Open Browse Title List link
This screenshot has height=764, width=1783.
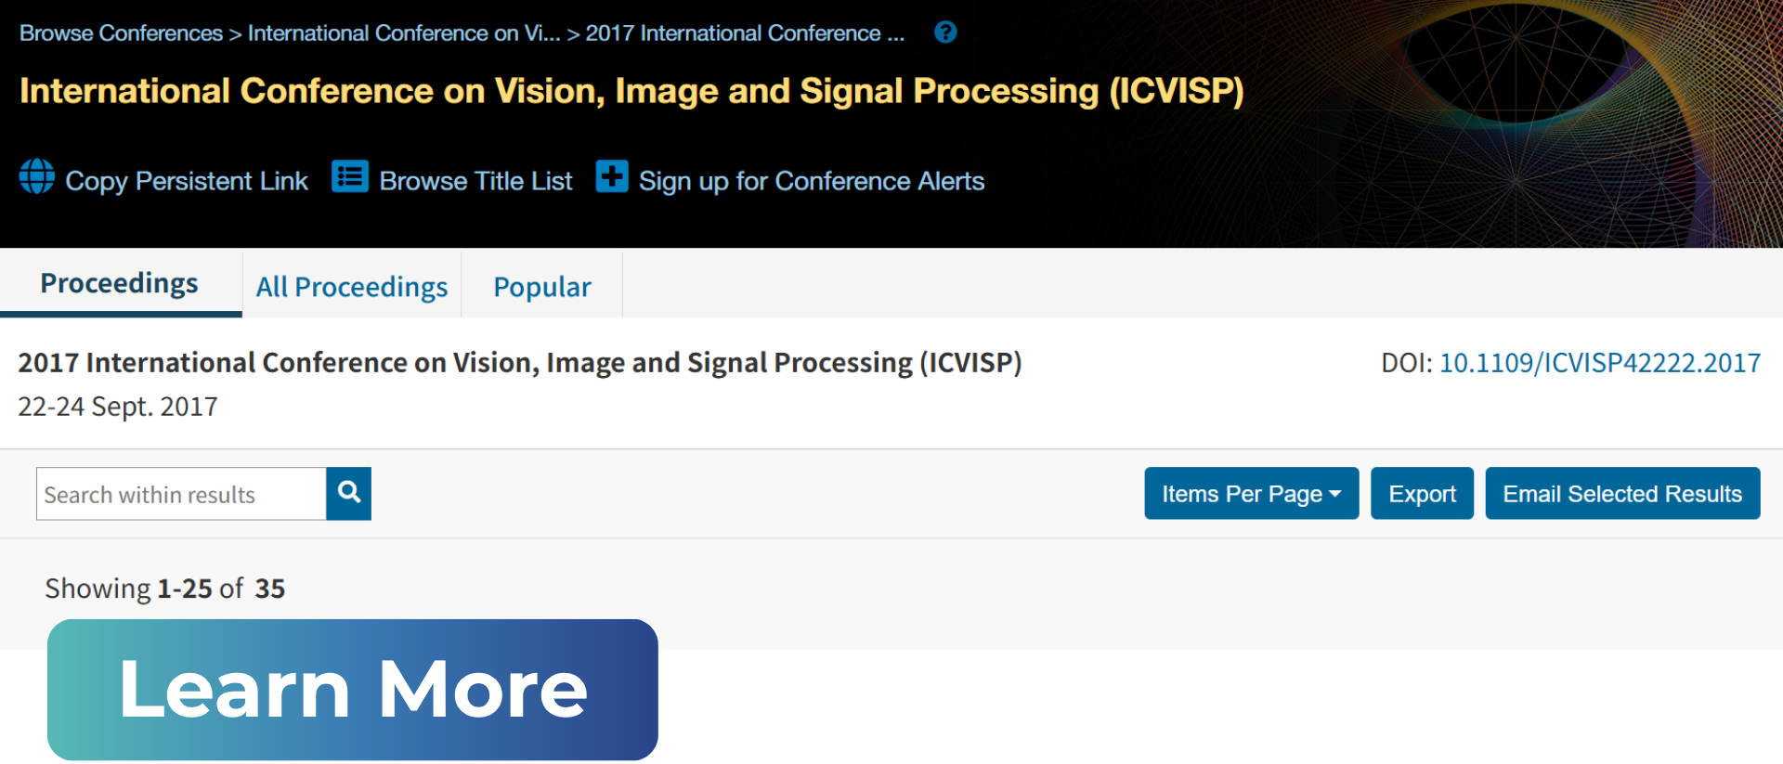click(475, 181)
